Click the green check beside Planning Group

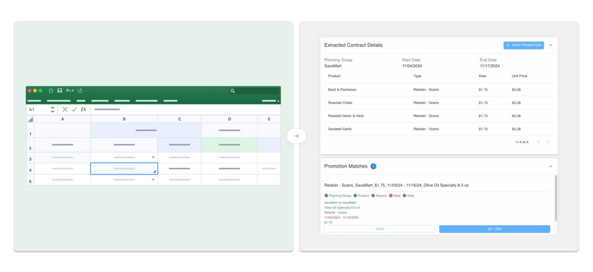[326, 196]
